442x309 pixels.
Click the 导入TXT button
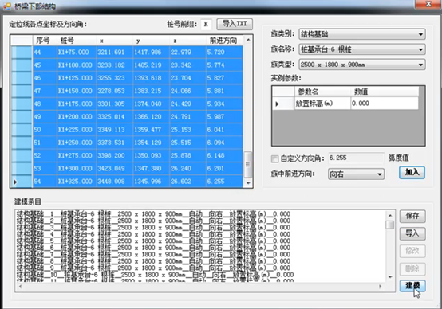235,24
